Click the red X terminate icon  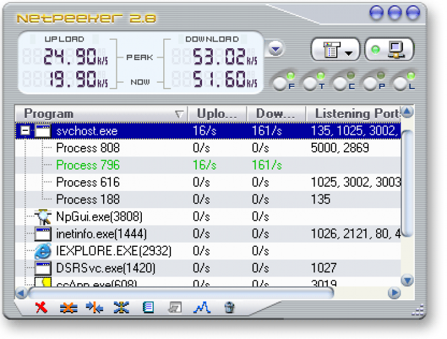point(41,307)
